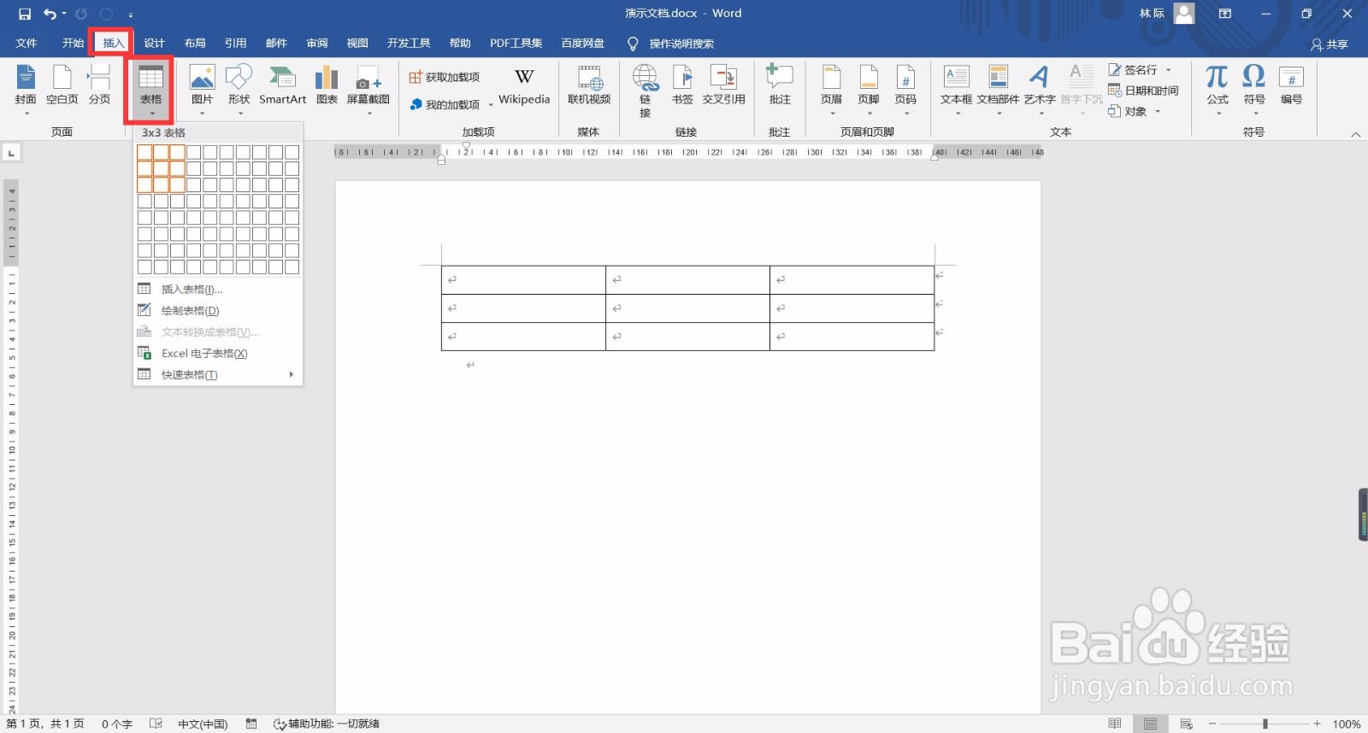Open the Table (表格) button

coord(150,90)
